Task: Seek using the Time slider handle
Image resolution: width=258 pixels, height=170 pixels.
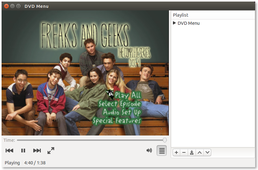Action: point(165,140)
